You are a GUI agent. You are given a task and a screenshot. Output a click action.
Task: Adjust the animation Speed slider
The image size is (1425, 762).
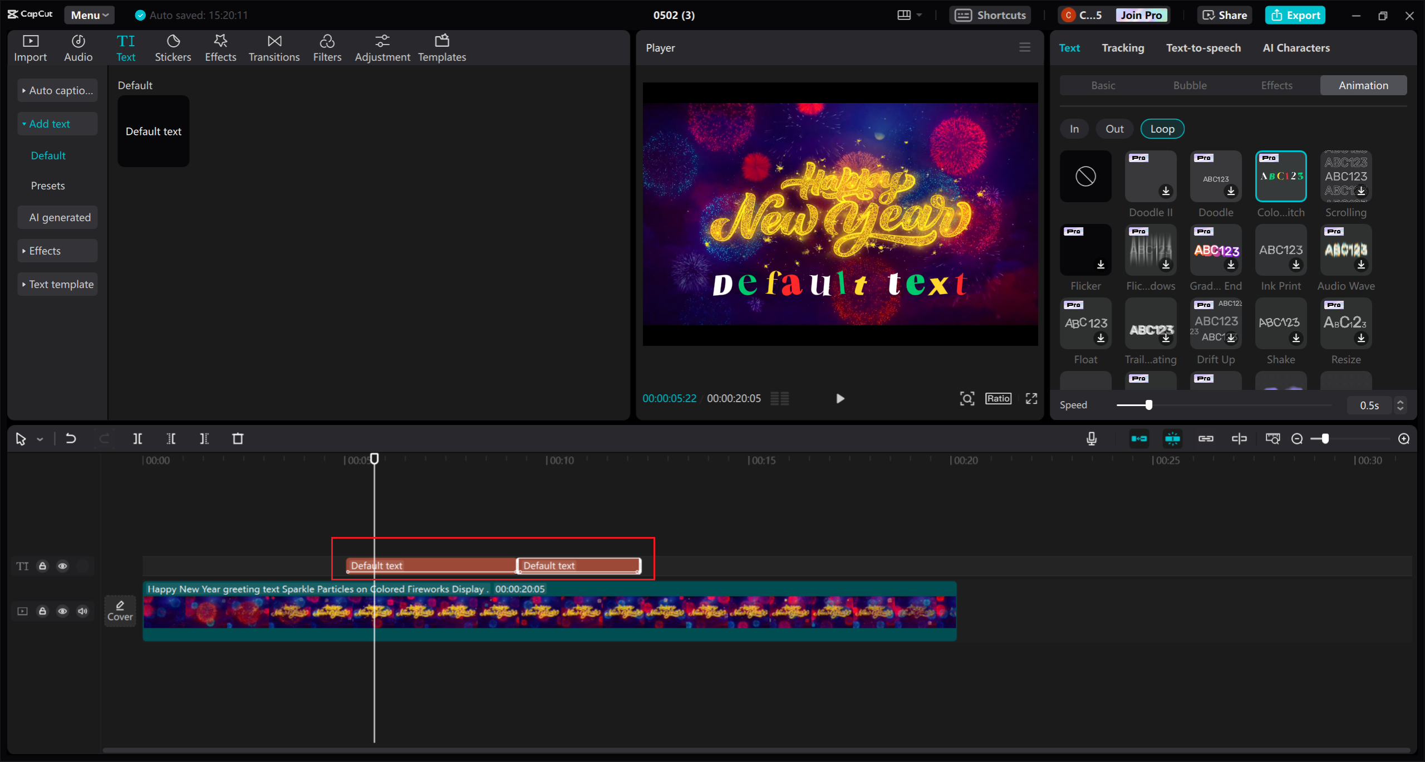click(1148, 405)
